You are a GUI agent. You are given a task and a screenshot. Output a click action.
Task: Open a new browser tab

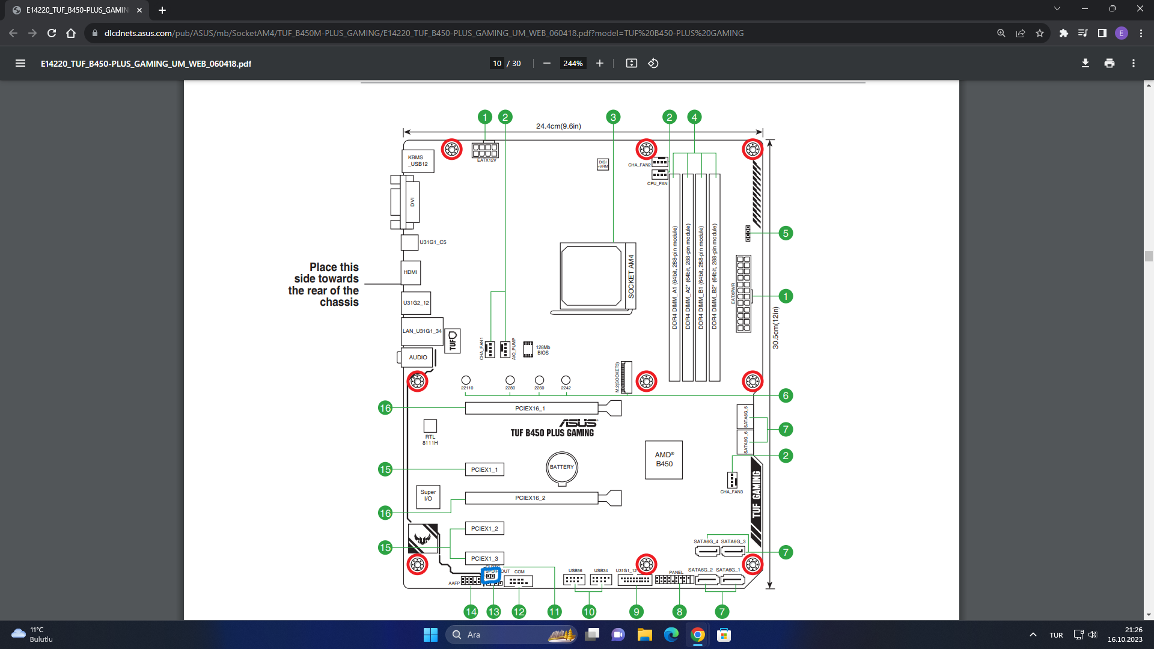pos(162,10)
